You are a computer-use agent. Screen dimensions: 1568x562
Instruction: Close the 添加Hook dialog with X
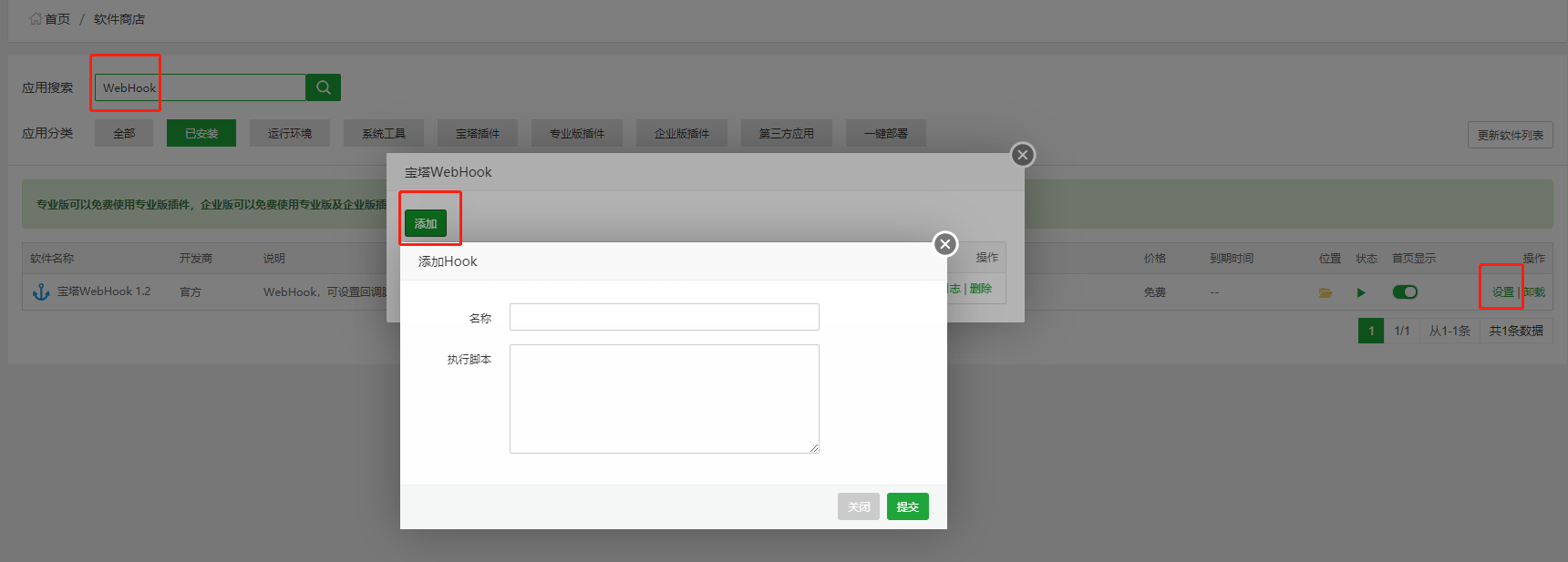(x=945, y=244)
